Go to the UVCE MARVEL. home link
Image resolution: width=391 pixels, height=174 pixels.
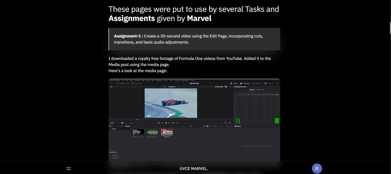click(x=194, y=169)
